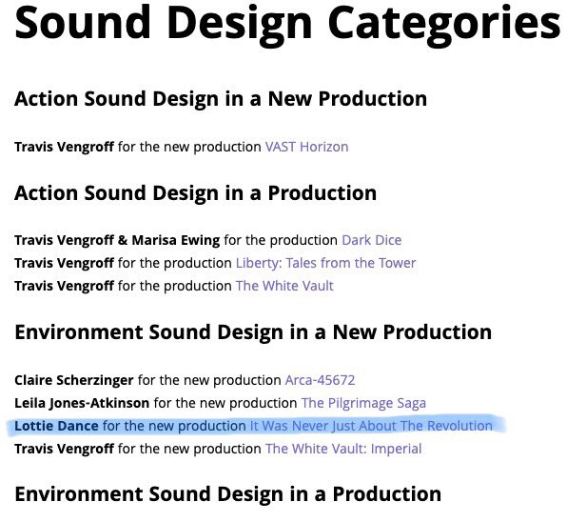586x522 pixels.
Task: Open the Dark Dice production link
Action: (371, 240)
